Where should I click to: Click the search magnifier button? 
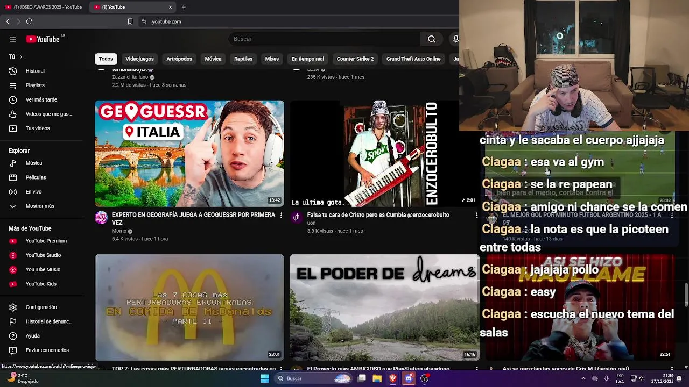coord(432,39)
